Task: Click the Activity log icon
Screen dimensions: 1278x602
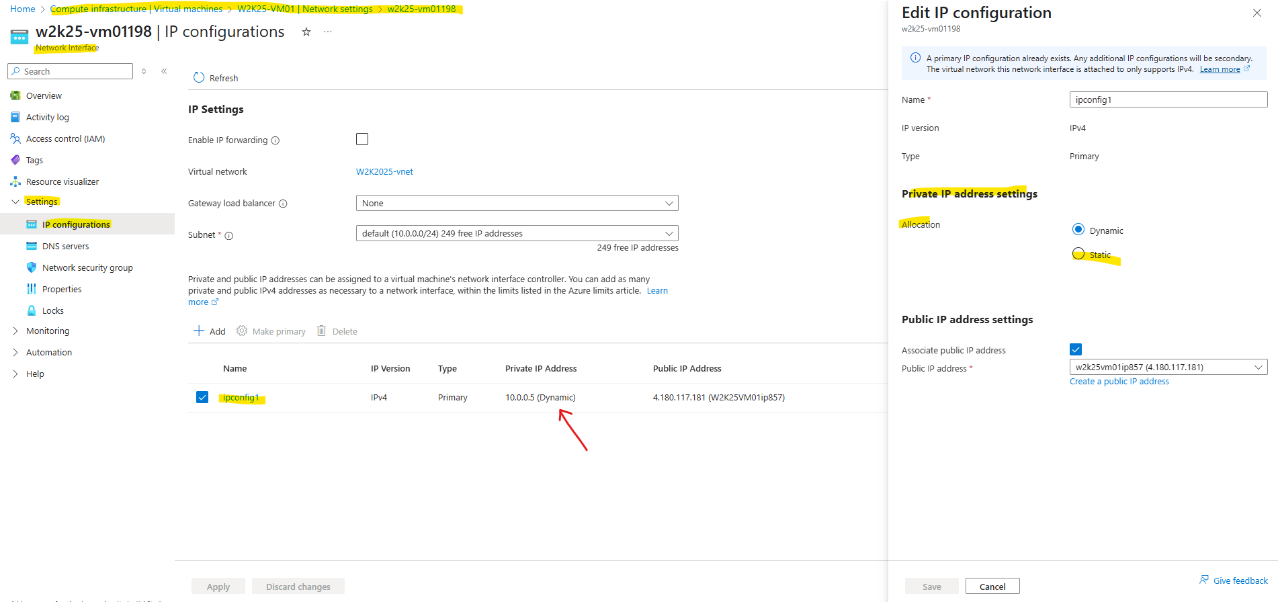Action: tap(15, 117)
